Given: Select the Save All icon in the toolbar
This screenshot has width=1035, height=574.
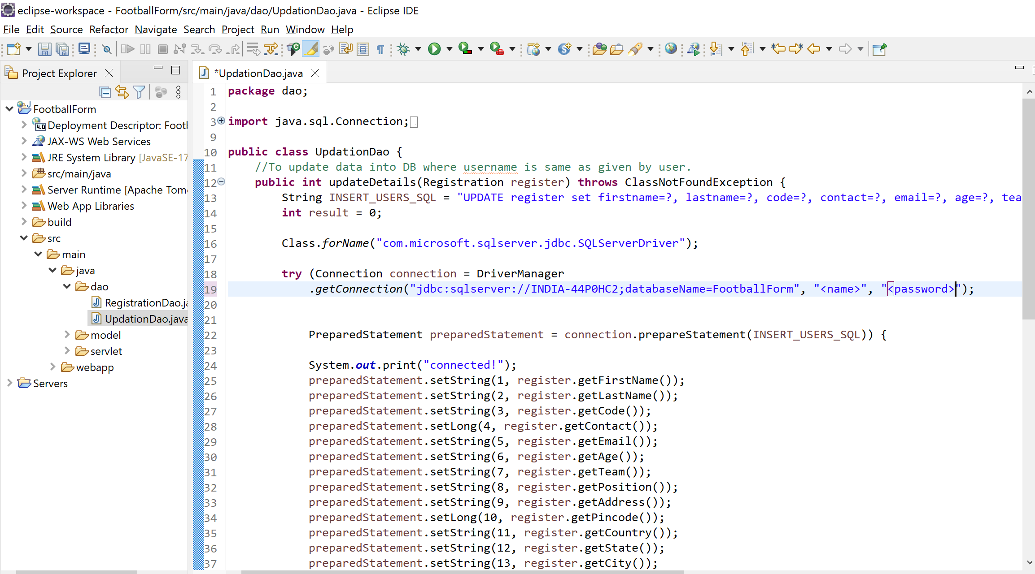Looking at the screenshot, I should click(62, 49).
